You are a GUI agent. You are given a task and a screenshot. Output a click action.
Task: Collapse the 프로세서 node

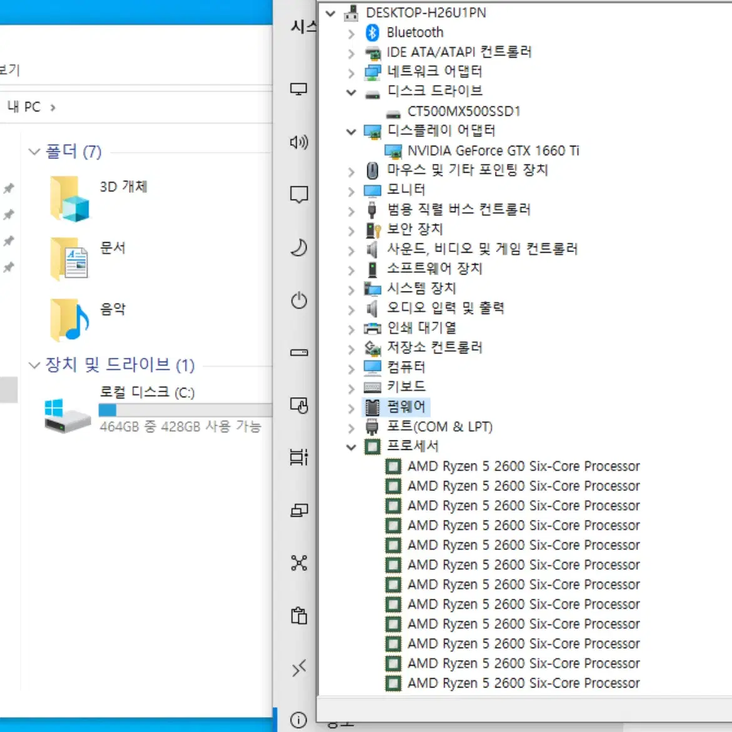click(351, 447)
